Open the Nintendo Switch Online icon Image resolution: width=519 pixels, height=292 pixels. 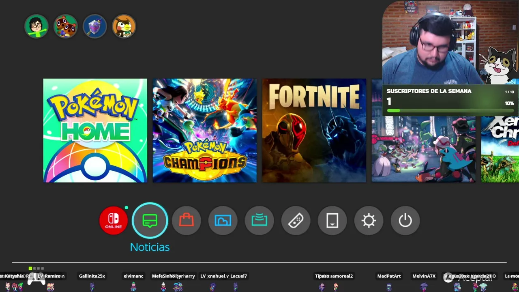point(114,221)
